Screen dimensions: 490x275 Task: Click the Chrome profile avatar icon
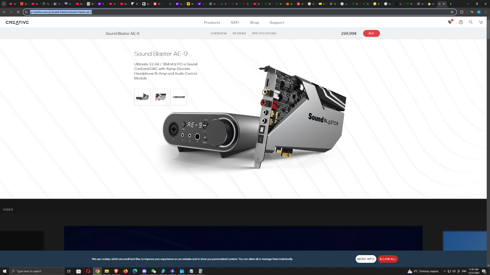point(479,12)
